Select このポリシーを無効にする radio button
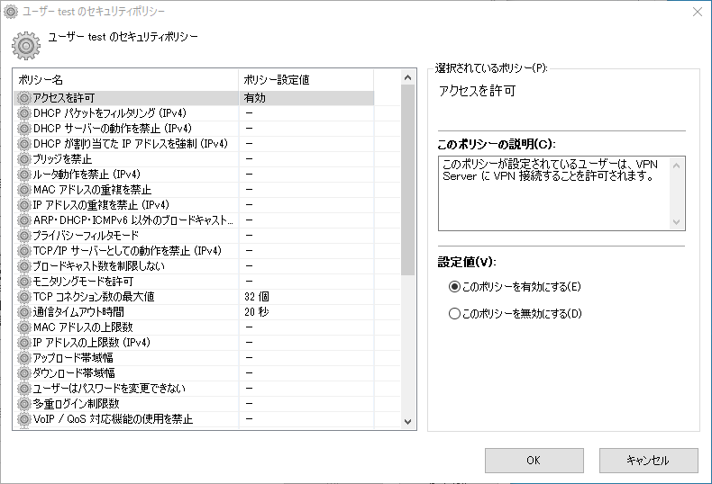This screenshot has width=712, height=484. [454, 314]
